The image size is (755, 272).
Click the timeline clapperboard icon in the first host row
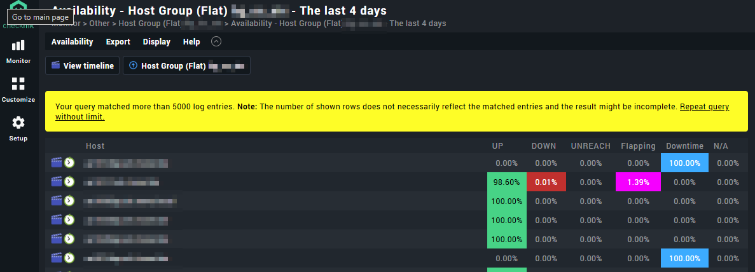pos(57,163)
